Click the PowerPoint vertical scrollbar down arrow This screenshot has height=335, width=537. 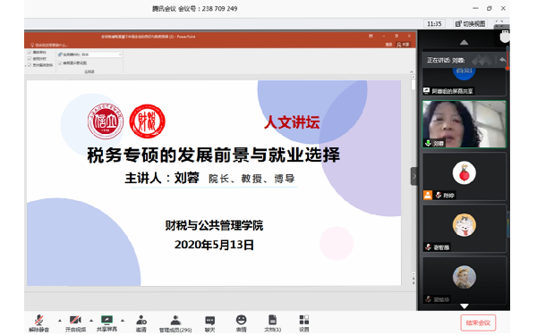point(413,274)
